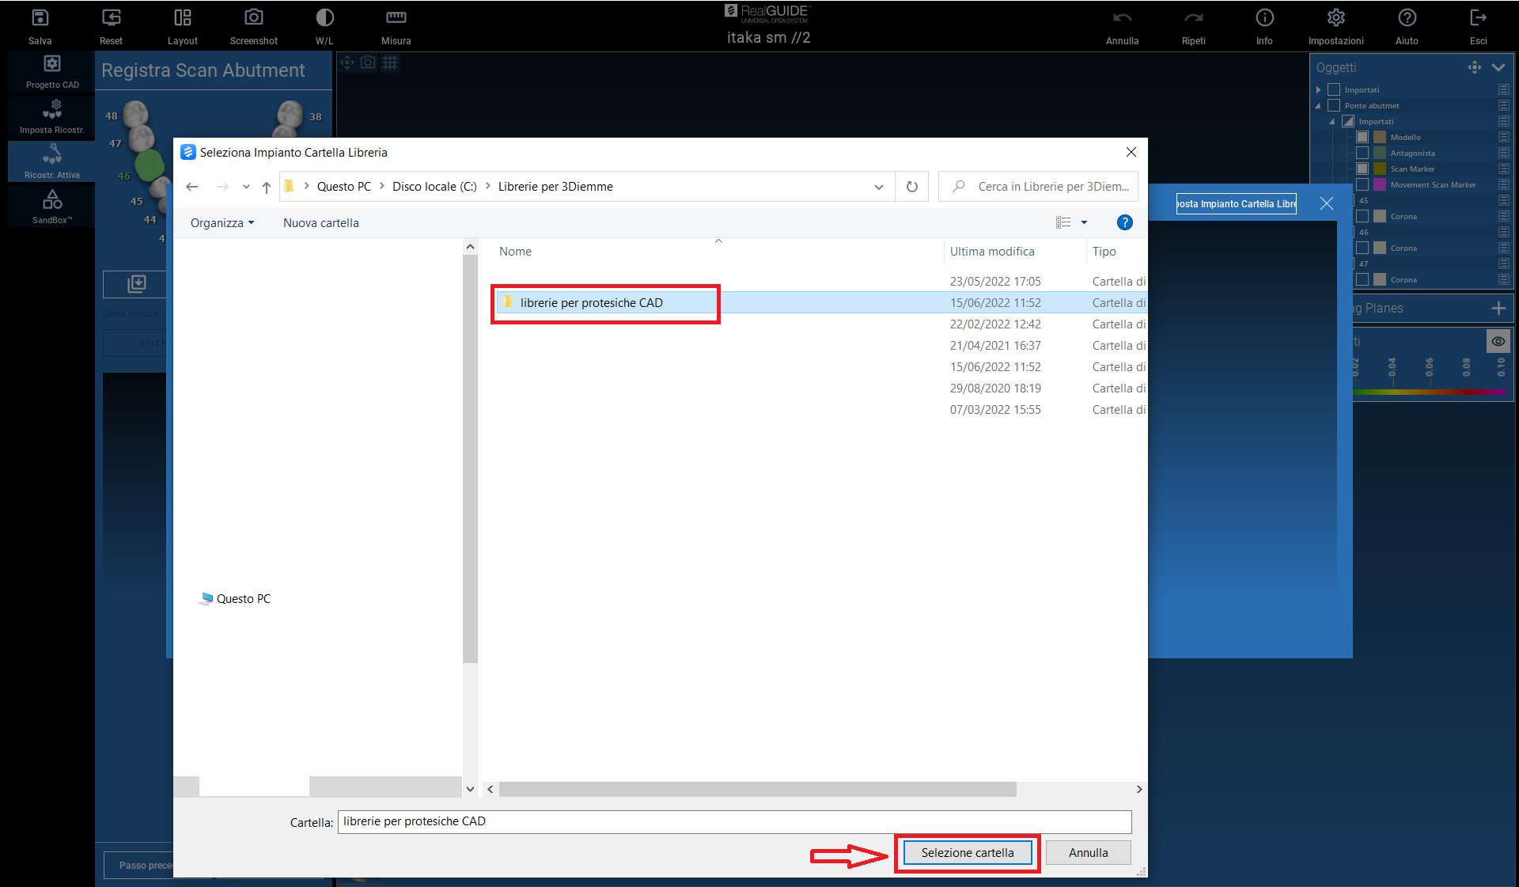The height and width of the screenshot is (887, 1519).
Task: Click the Salva save icon
Action: click(40, 18)
